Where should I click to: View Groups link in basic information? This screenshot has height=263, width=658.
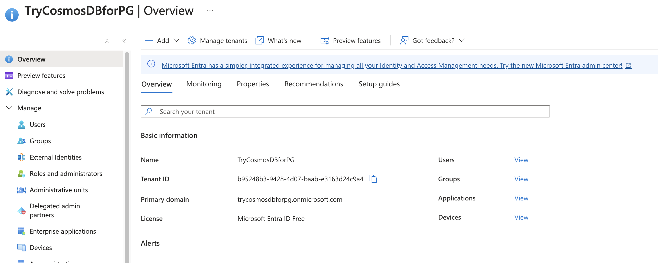coord(521,179)
